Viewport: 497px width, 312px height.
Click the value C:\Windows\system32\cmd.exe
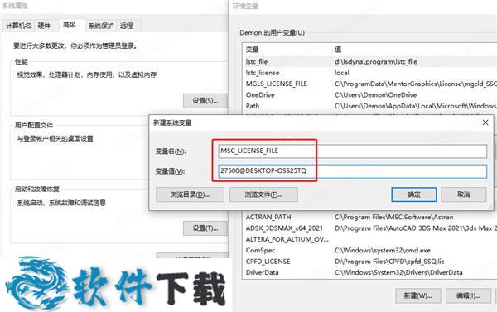[383, 251]
